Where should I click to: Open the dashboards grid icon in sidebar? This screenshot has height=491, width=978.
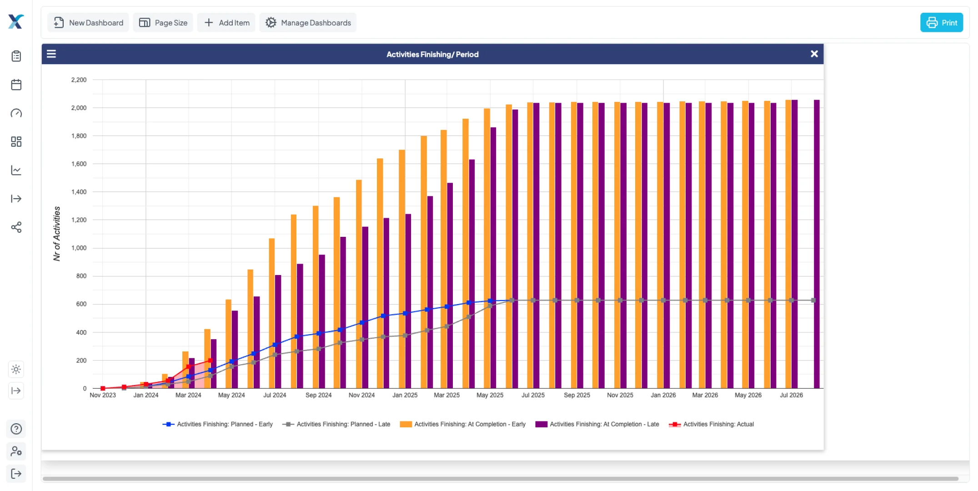[16, 141]
